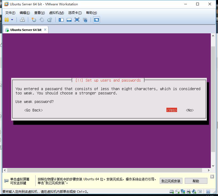Click the down arrow of vertical scrollbar

coord(213,166)
